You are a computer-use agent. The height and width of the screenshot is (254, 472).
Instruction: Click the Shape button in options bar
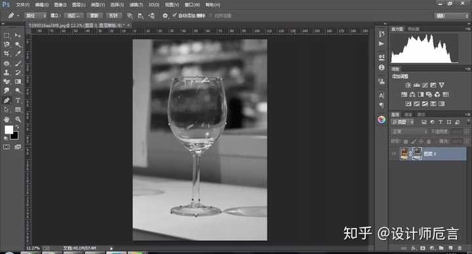coord(114,16)
